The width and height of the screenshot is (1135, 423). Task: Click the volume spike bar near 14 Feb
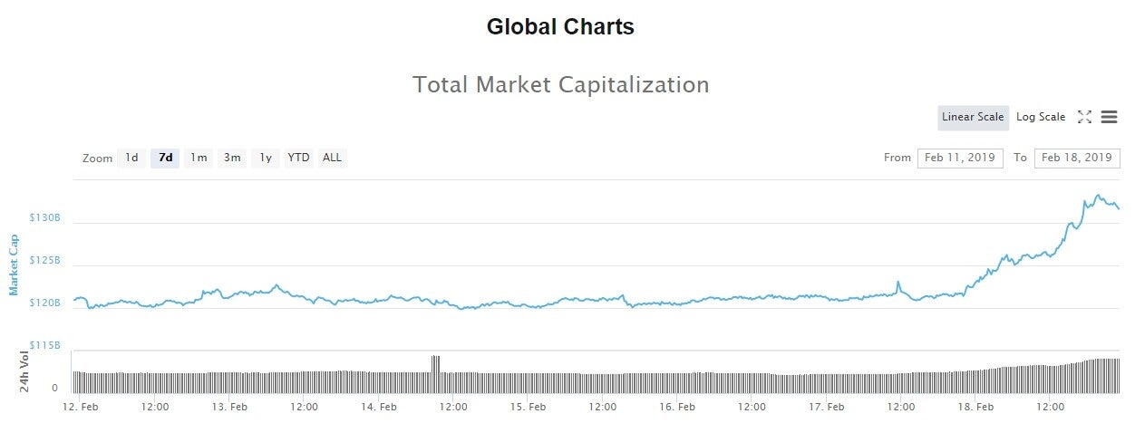click(x=435, y=364)
